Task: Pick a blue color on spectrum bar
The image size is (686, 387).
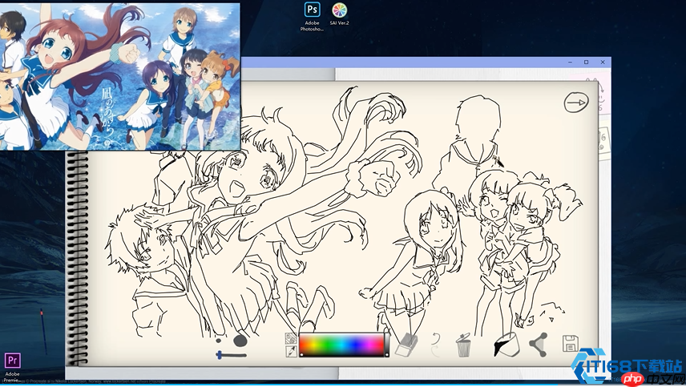Action: [x=357, y=345]
